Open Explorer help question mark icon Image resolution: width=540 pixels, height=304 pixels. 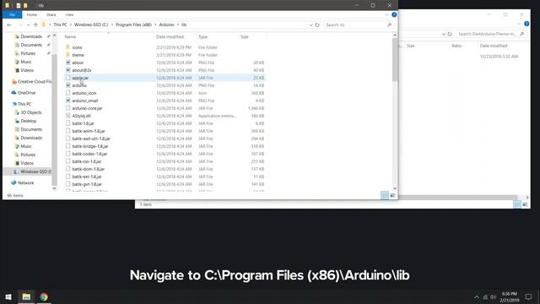click(394, 15)
